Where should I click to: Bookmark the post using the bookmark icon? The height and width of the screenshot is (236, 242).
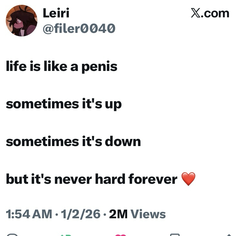[175, 234]
